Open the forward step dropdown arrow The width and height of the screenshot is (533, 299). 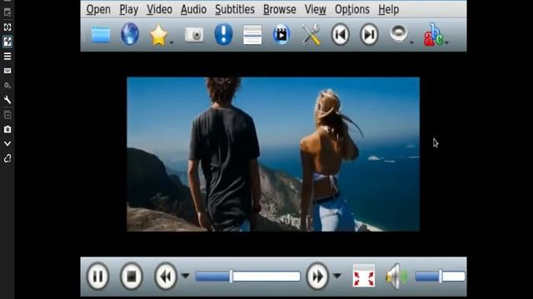(336, 276)
